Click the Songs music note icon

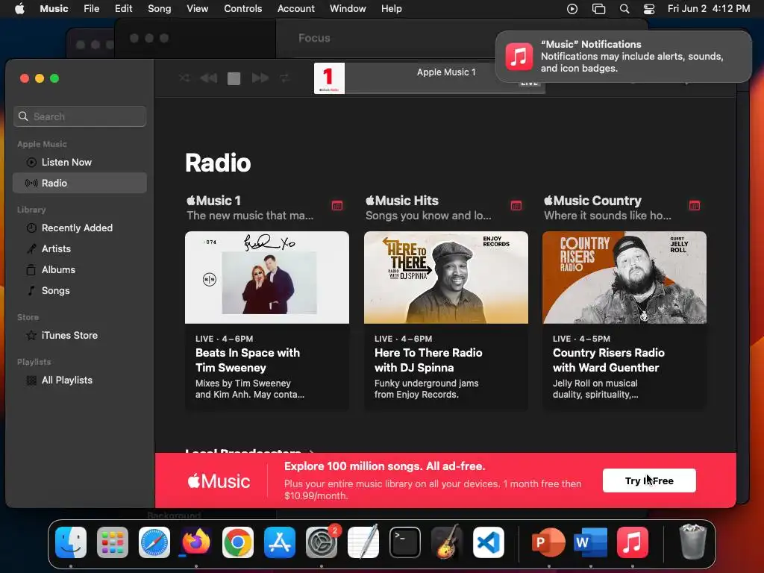tap(31, 291)
